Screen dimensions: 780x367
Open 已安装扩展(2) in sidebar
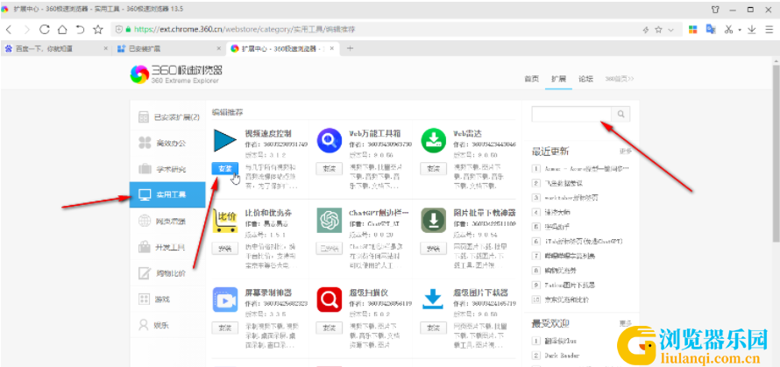pyautogui.click(x=167, y=117)
